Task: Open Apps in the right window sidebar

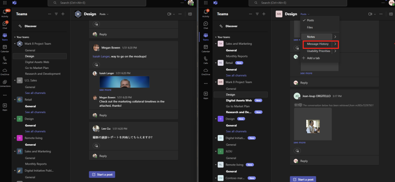Action: tap(206, 95)
